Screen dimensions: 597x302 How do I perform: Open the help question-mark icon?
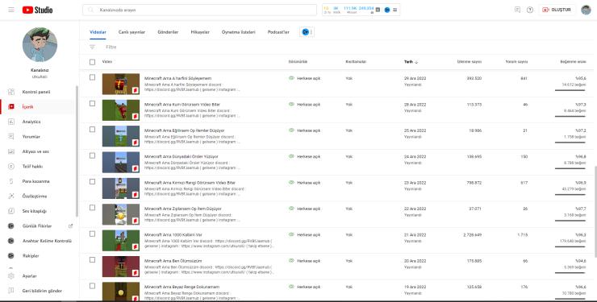click(530, 10)
